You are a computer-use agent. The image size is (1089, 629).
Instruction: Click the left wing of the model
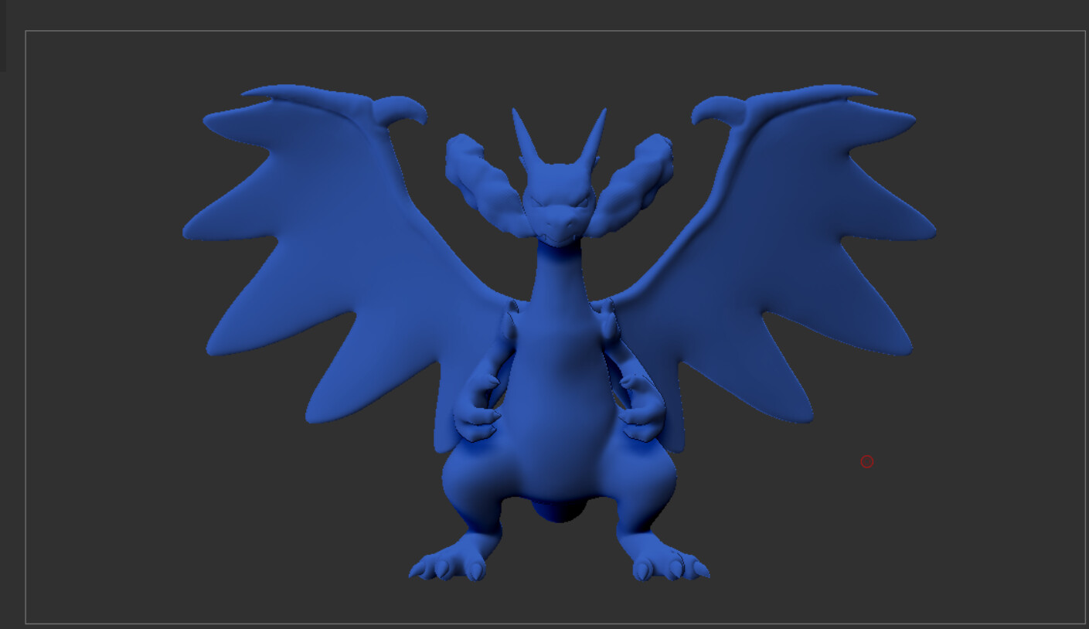[309, 232]
